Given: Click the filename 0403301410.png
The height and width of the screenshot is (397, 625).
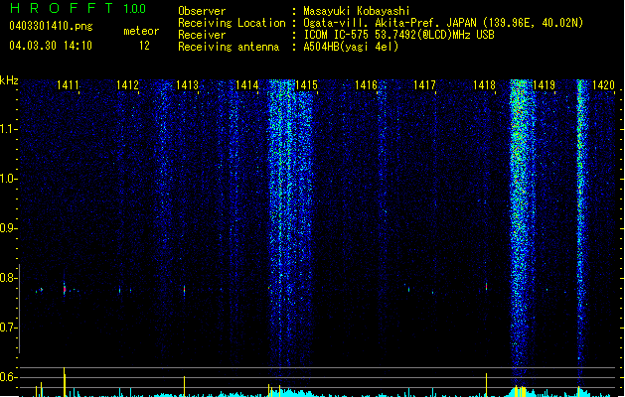Looking at the screenshot, I should [51, 26].
